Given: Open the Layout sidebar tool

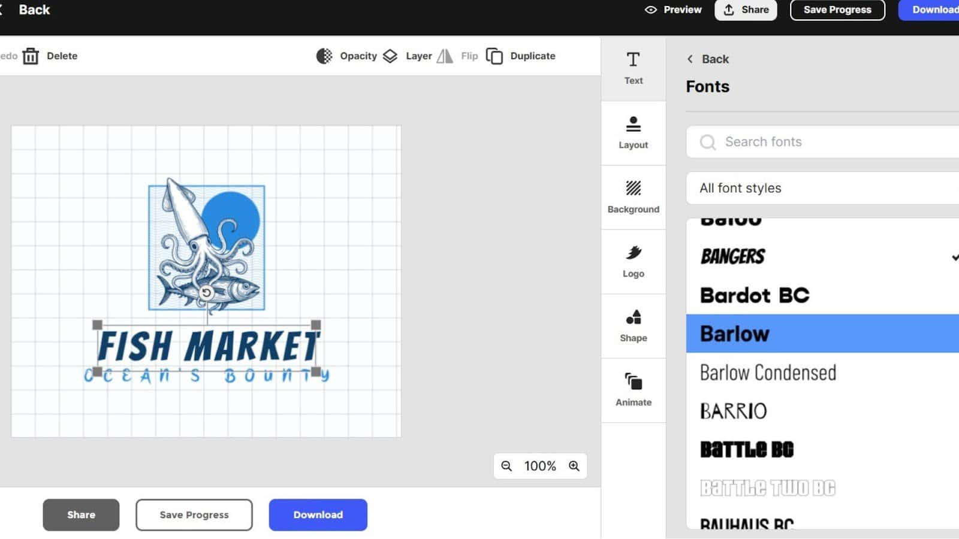Looking at the screenshot, I should [x=633, y=132].
